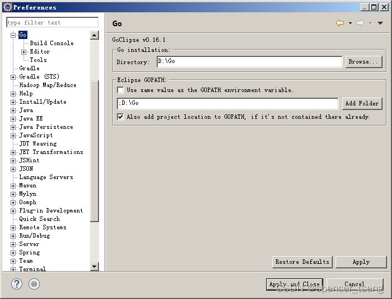392x299 pixels.
Task: Expand the Remote Systems node
Action: [13, 228]
